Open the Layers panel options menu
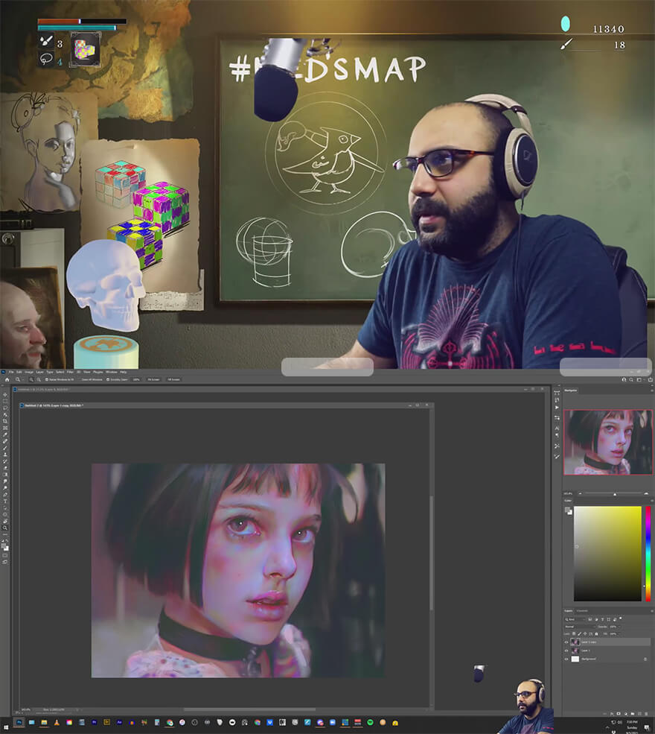Image resolution: width=655 pixels, height=734 pixels. 651,611
